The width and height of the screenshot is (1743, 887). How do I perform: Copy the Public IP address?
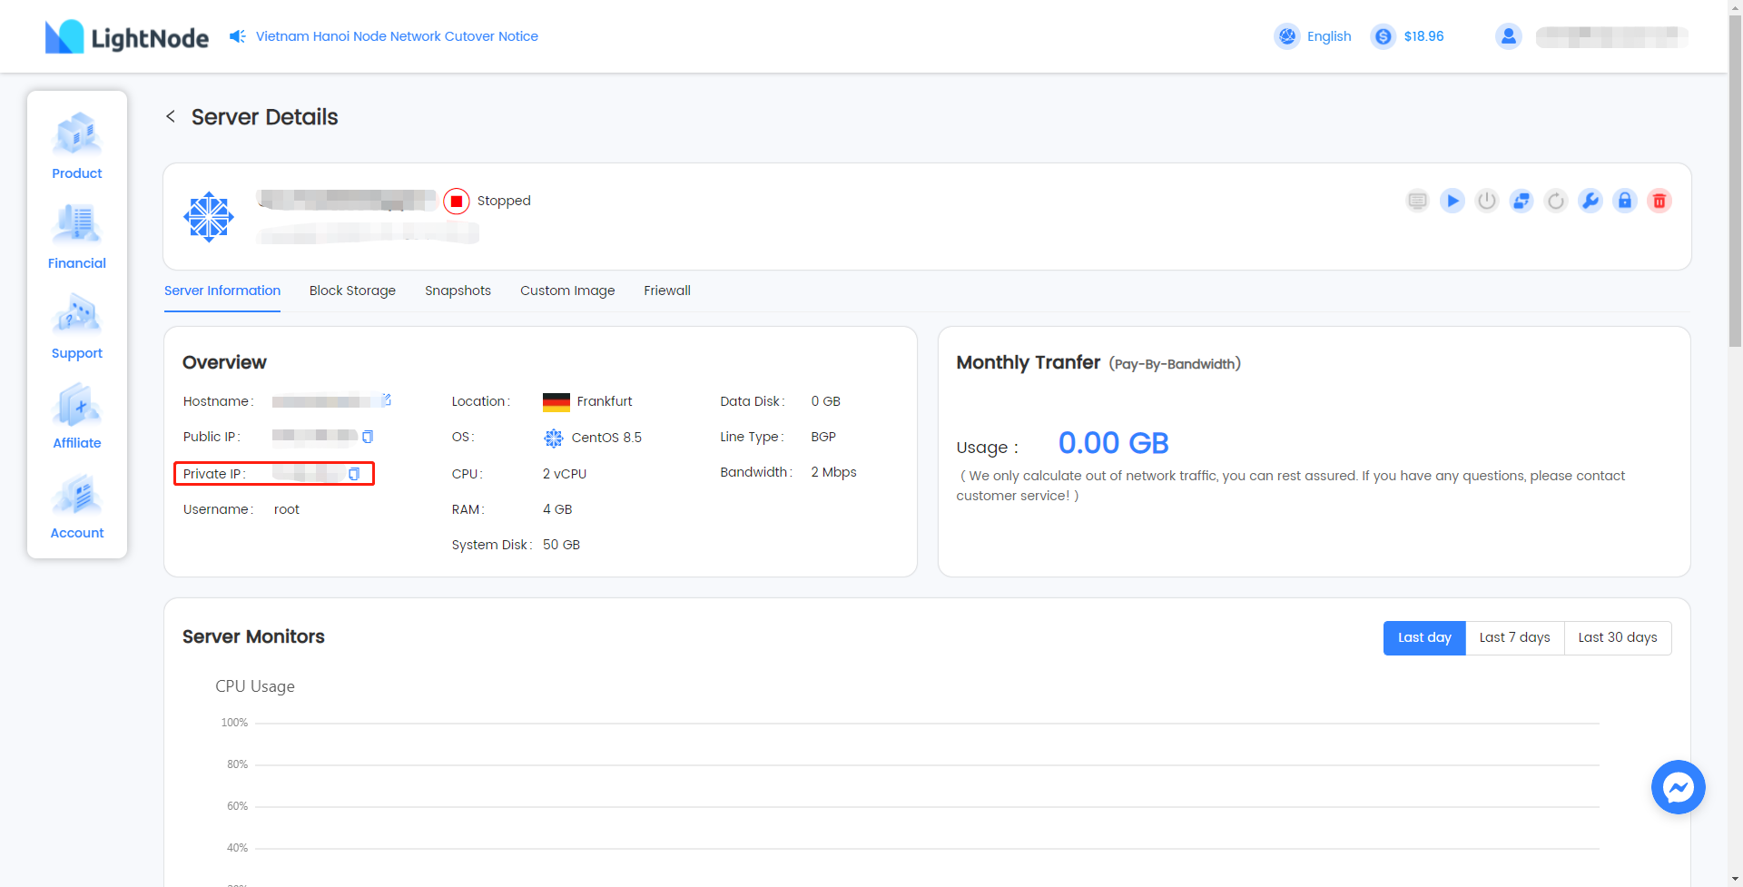point(368,437)
